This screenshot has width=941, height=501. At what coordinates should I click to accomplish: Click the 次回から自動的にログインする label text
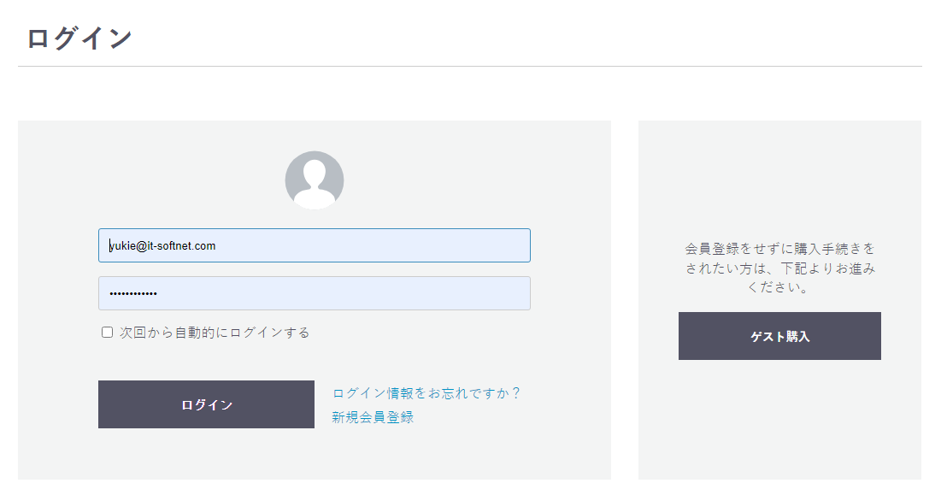[215, 333]
